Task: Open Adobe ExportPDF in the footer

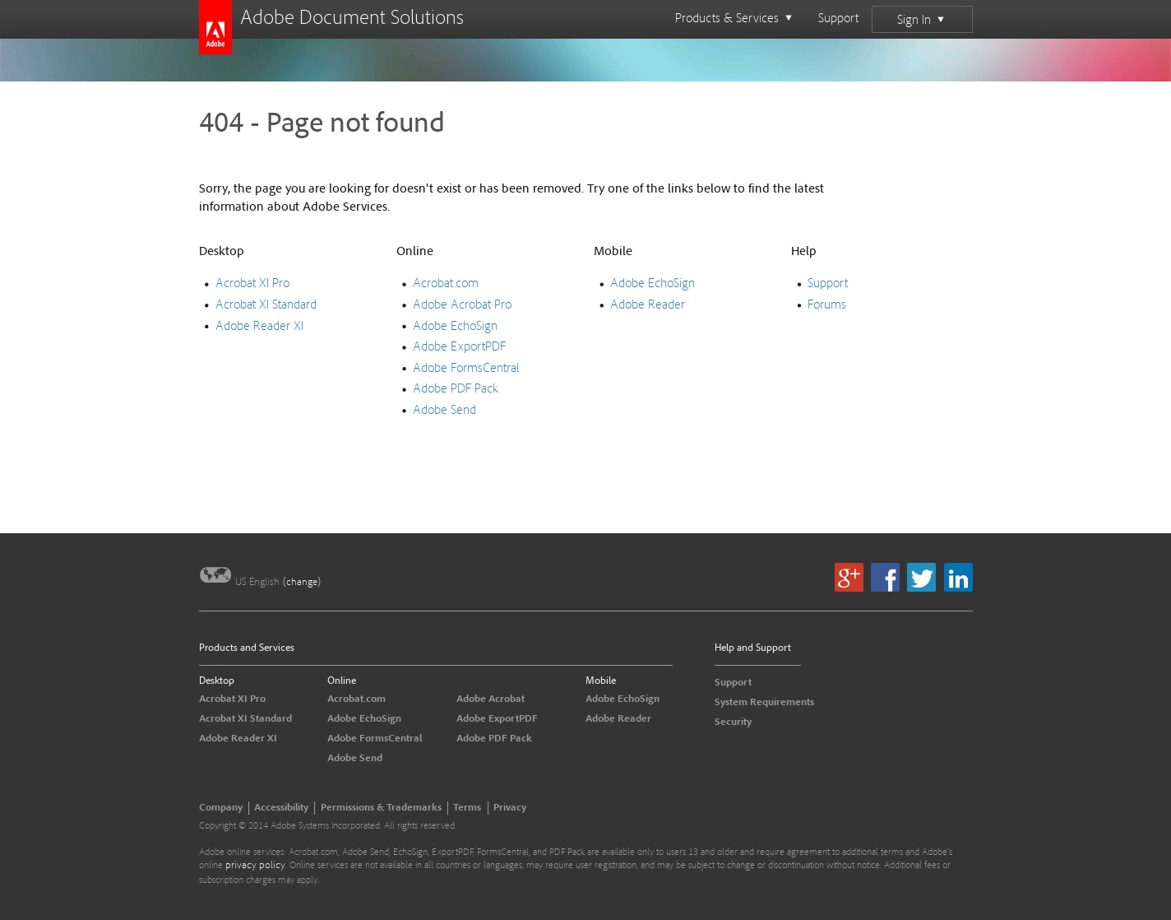Action: [x=497, y=718]
